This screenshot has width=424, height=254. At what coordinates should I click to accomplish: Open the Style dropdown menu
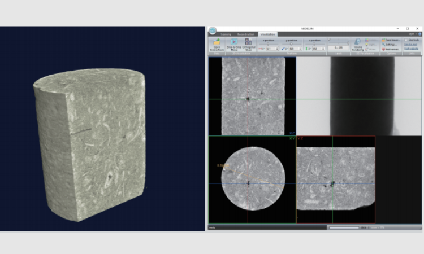pos(412,34)
